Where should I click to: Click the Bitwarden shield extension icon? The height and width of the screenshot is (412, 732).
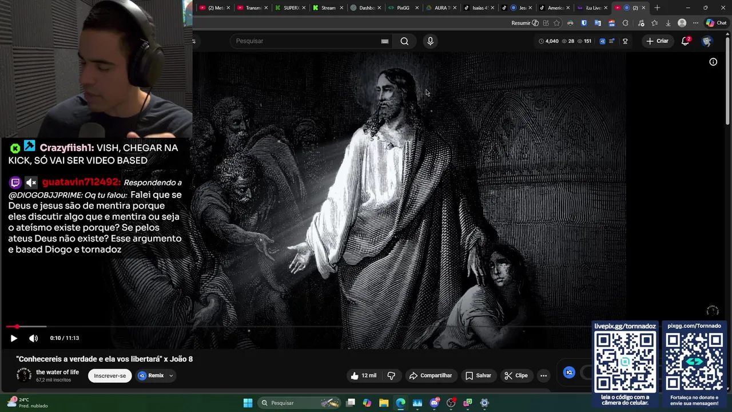pos(584,23)
